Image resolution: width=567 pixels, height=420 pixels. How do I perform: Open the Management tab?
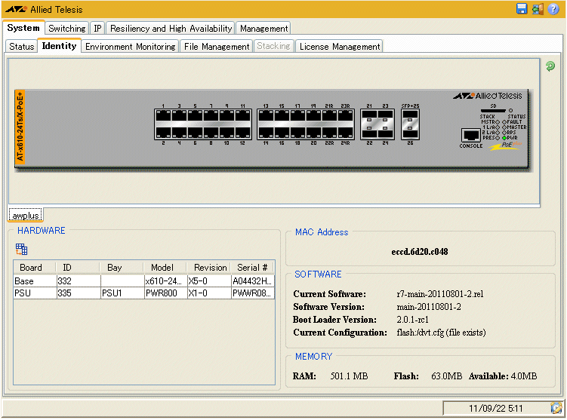(x=263, y=28)
